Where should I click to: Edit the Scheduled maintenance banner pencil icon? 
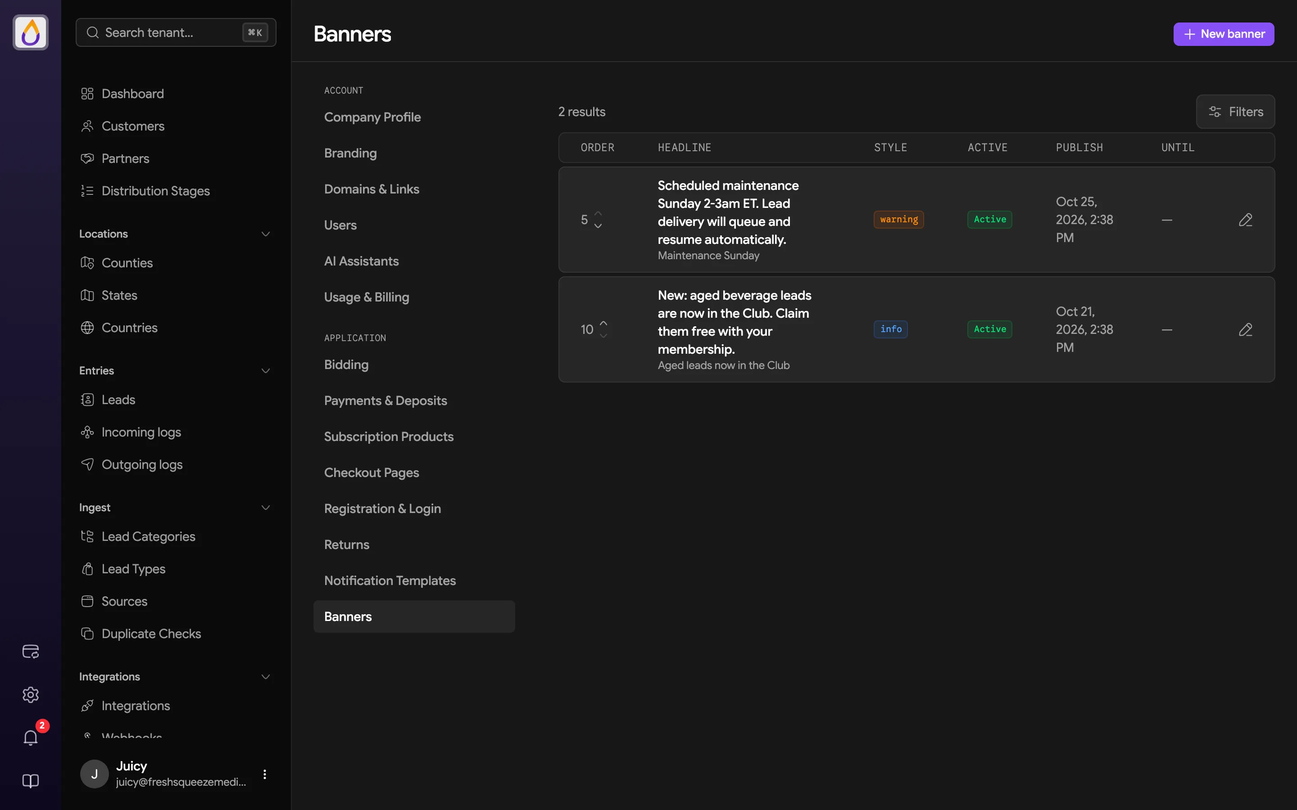[1245, 220]
